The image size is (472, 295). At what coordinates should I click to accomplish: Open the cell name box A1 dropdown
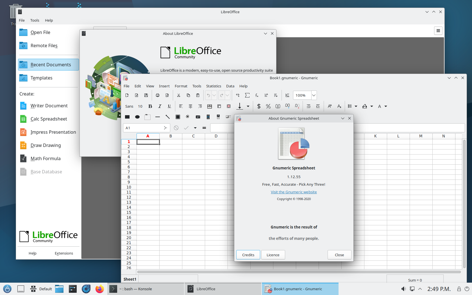click(x=165, y=128)
